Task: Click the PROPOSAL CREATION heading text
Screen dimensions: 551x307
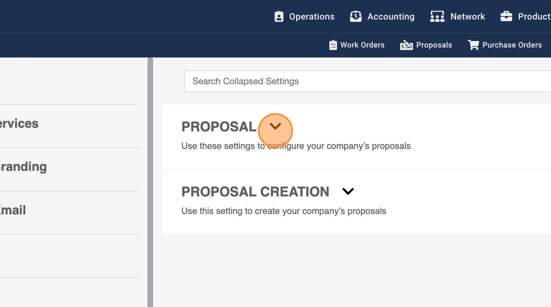Action: 255,192
